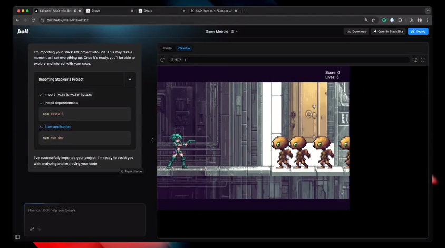
Task: Click the Lives: 3 text in game
Action: tap(332, 77)
